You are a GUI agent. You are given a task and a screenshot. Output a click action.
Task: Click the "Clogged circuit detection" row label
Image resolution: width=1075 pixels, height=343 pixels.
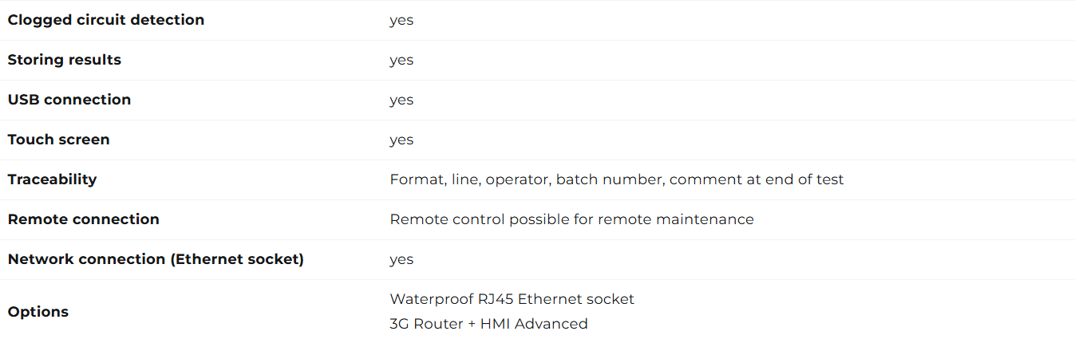click(106, 20)
